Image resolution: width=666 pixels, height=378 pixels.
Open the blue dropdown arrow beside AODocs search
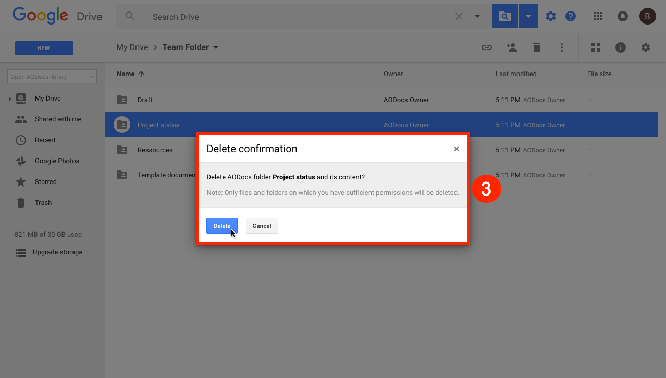(528, 17)
